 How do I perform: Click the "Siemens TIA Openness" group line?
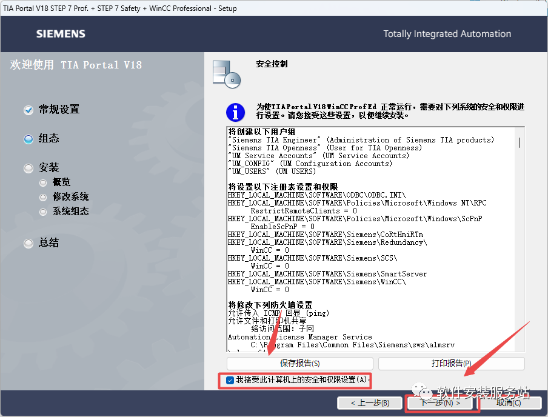[325, 148]
